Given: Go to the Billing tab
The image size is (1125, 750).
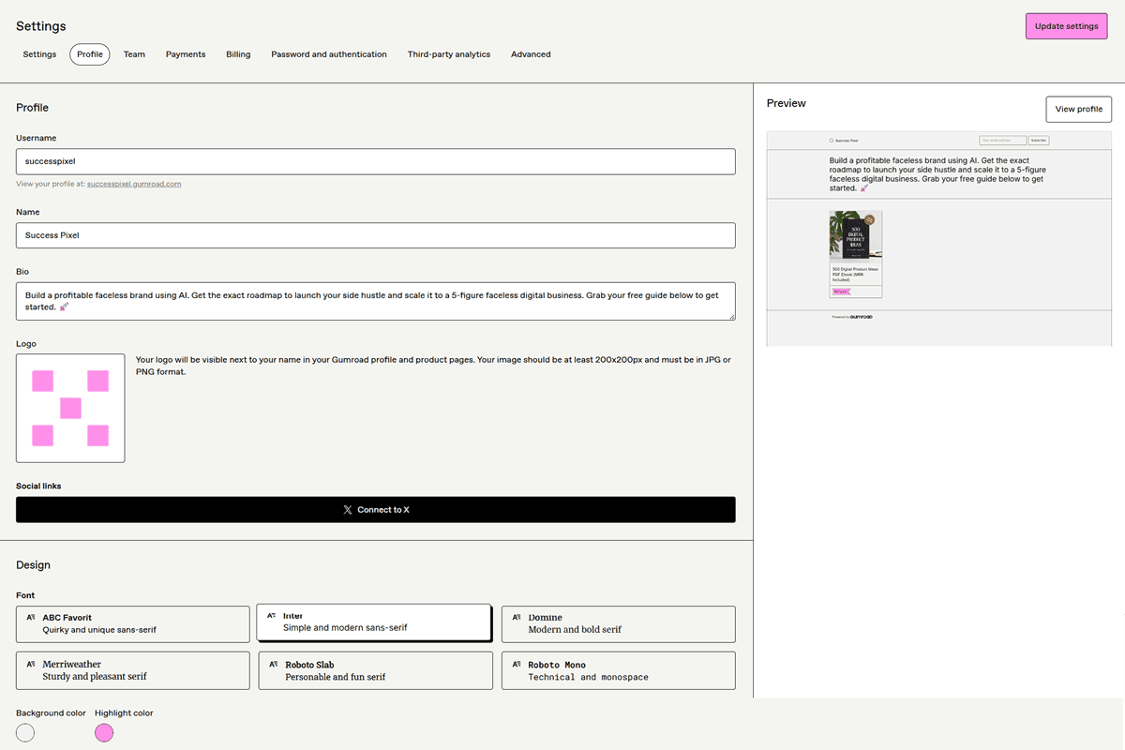Looking at the screenshot, I should point(238,54).
